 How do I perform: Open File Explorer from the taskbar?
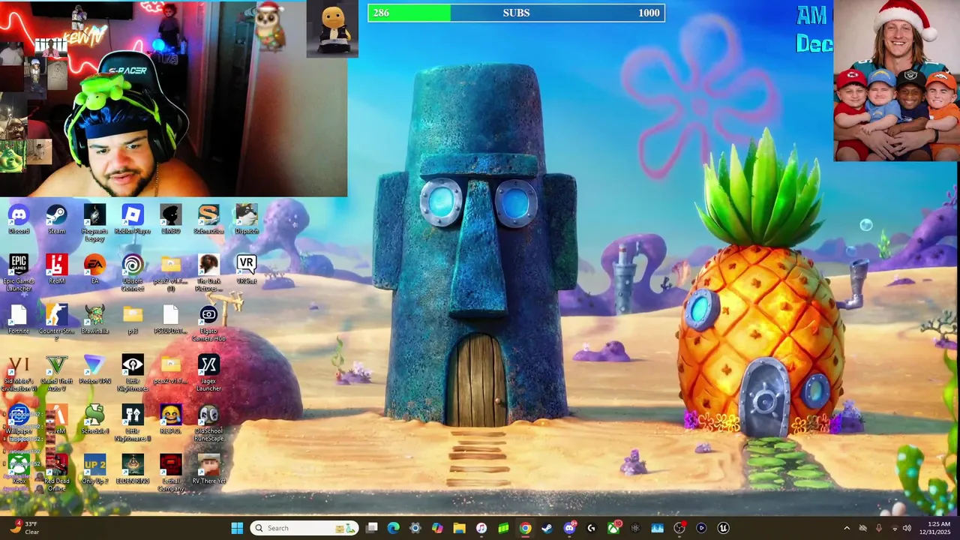[x=459, y=528]
